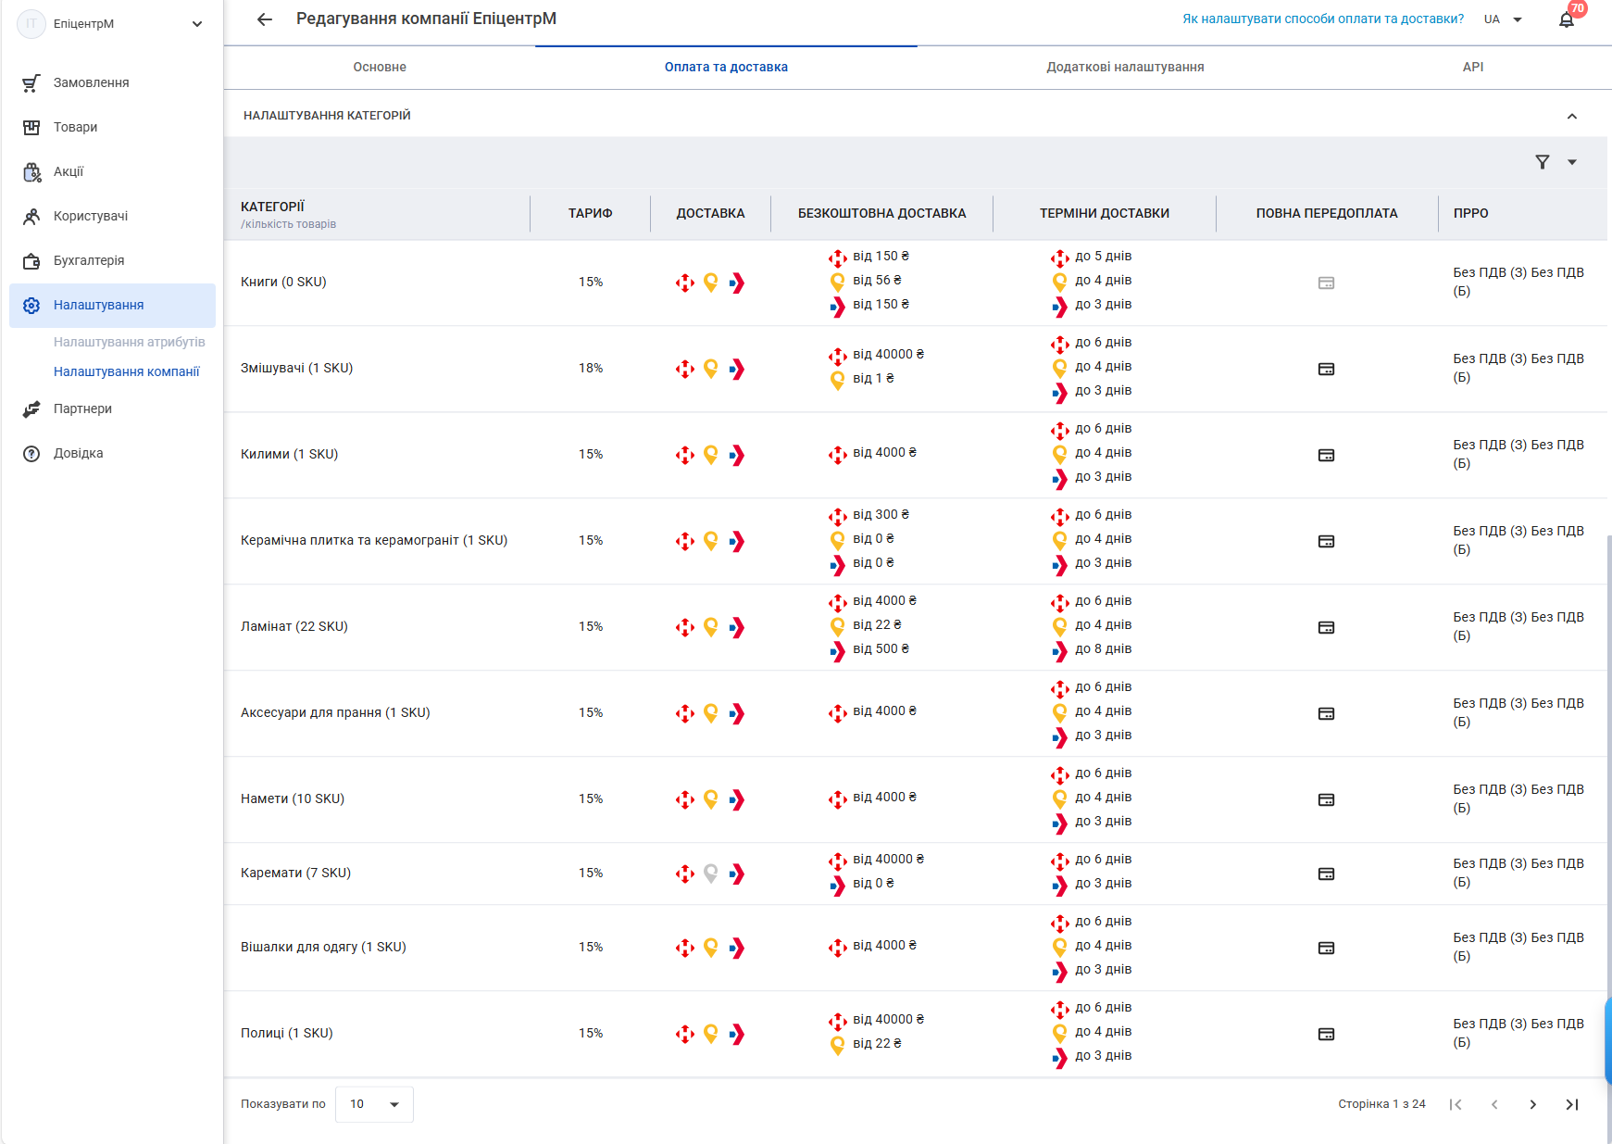Click red arrow icon in Керамічна плитка row
Image resolution: width=1612 pixels, height=1144 pixels.
[737, 541]
